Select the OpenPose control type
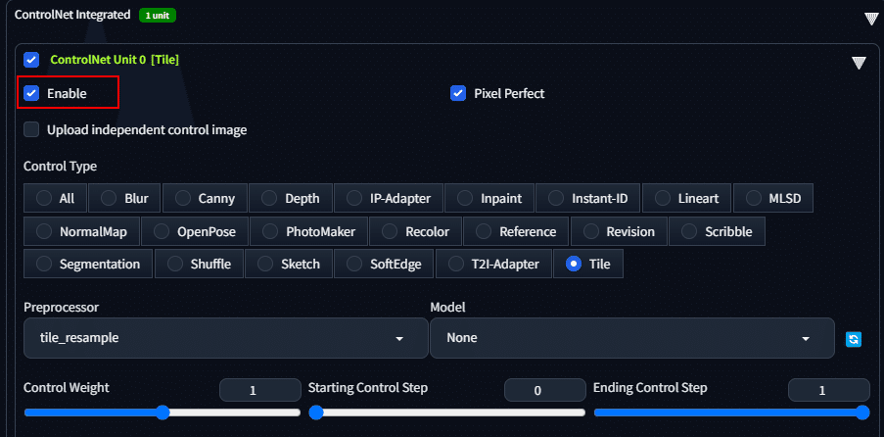The height and width of the screenshot is (437, 884). (193, 232)
